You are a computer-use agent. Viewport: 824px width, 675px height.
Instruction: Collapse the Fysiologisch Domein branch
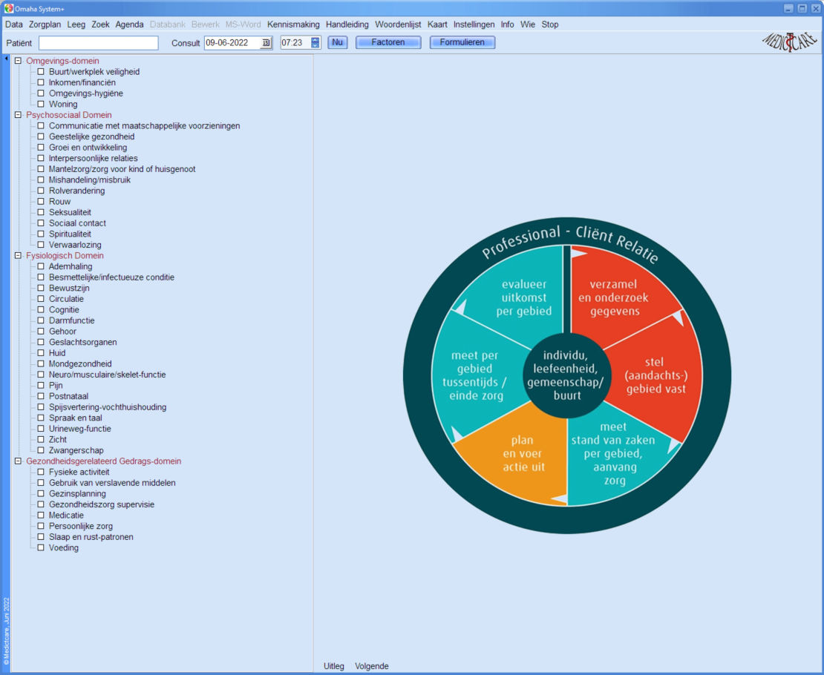pyautogui.click(x=17, y=255)
